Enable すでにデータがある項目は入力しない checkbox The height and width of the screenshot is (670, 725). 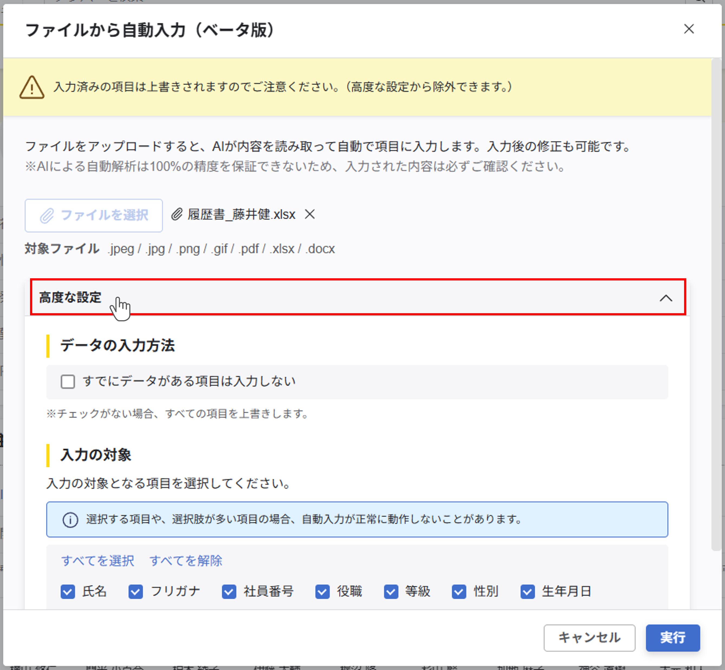(x=68, y=381)
